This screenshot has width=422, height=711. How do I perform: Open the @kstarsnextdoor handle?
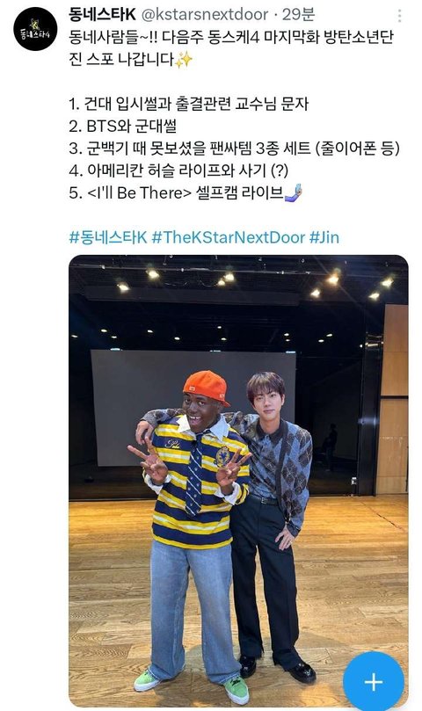[205, 15]
